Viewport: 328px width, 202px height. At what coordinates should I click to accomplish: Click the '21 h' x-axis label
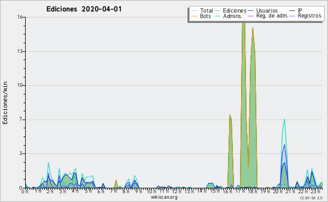pos(290,191)
